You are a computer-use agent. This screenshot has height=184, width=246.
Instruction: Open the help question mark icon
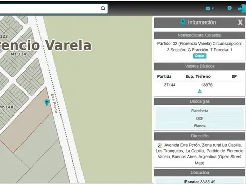pyautogui.click(x=230, y=8)
